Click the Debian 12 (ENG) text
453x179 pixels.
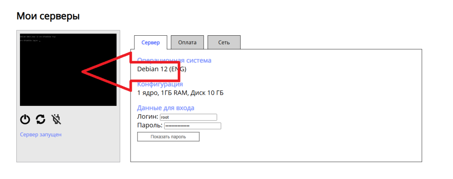pos(162,69)
